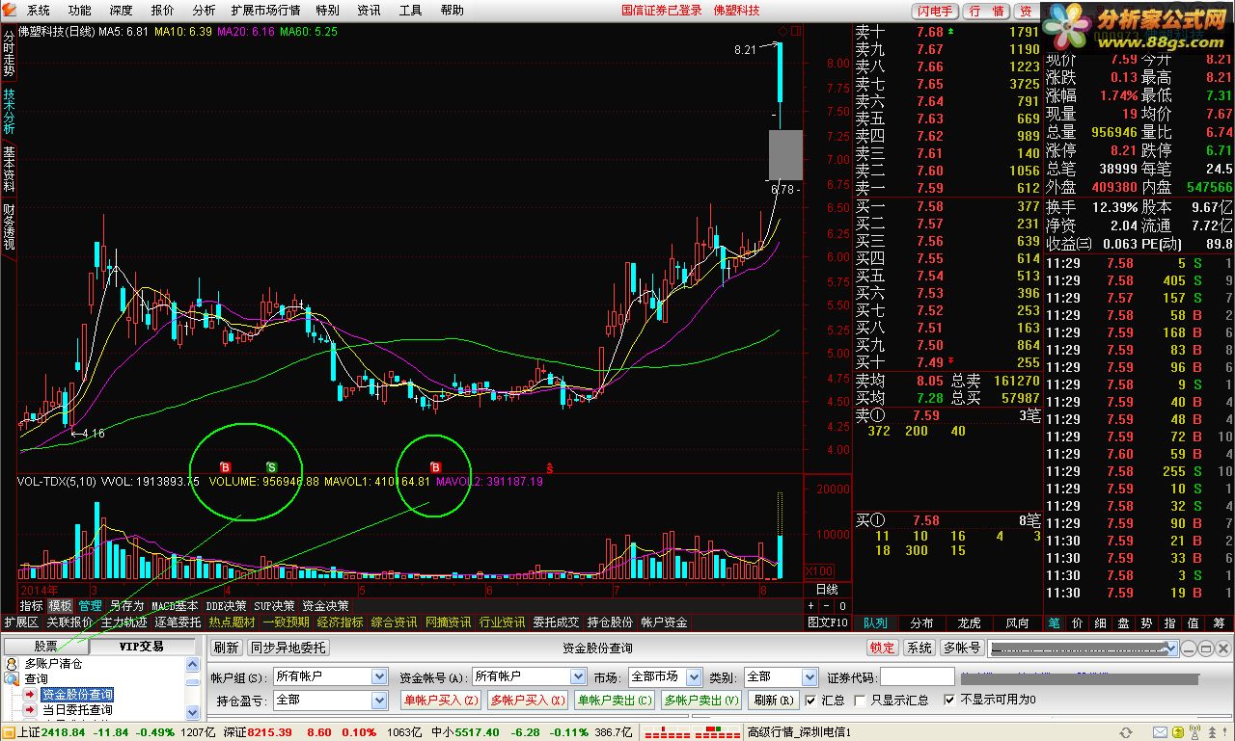
Task: Click the red $ marker on the chart
Action: (x=550, y=468)
